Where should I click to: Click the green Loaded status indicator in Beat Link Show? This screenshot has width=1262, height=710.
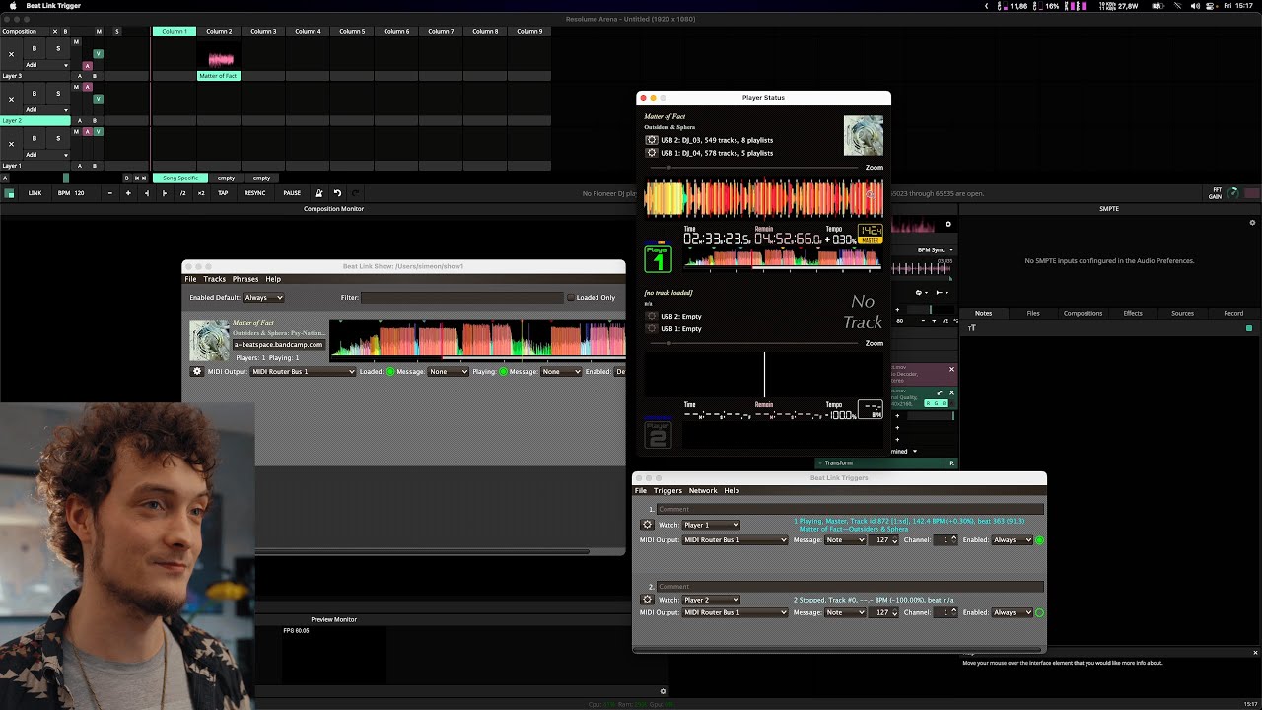coord(390,372)
